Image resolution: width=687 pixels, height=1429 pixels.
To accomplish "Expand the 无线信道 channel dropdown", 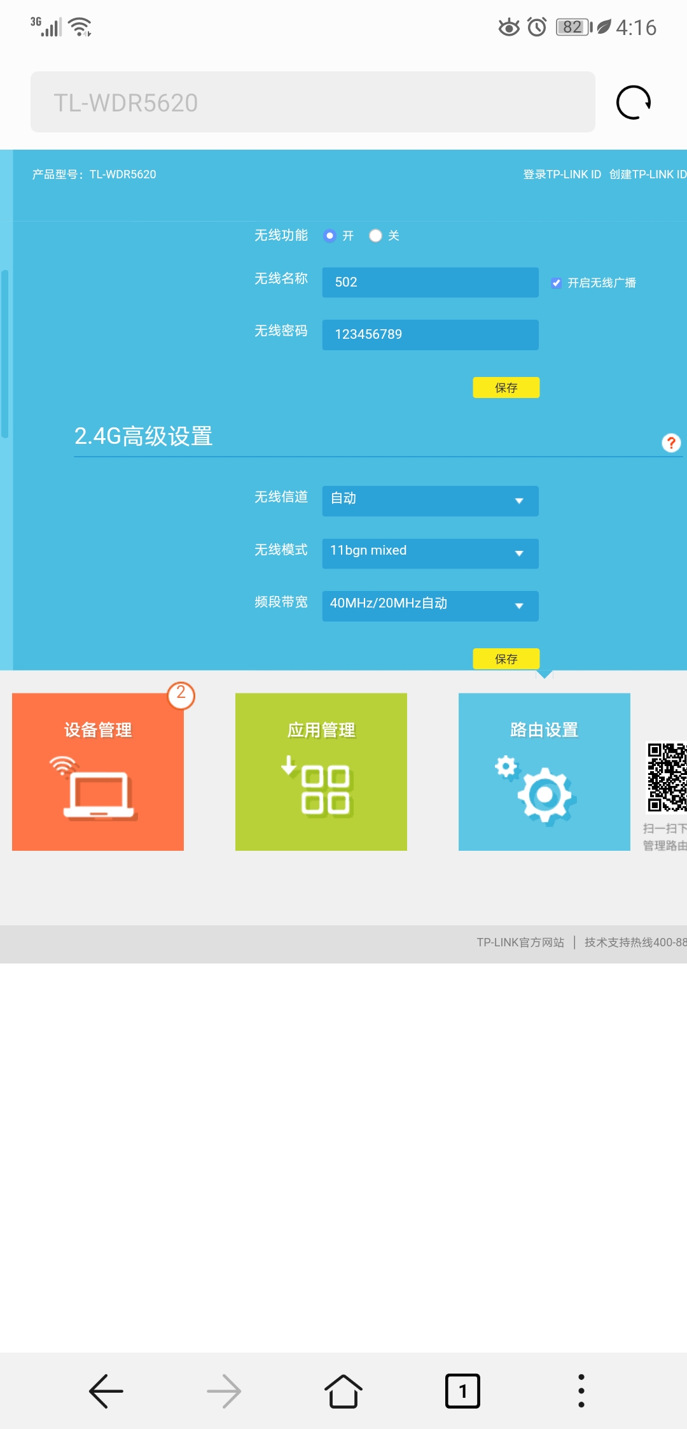I will [x=430, y=501].
